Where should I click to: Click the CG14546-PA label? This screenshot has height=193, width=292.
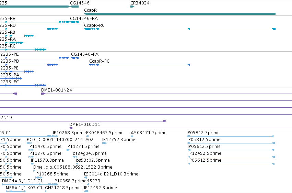pyautogui.click(x=85, y=54)
